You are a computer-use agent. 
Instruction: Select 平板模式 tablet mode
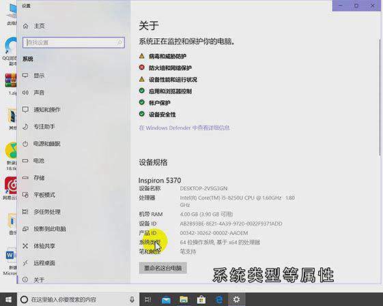tap(39, 195)
